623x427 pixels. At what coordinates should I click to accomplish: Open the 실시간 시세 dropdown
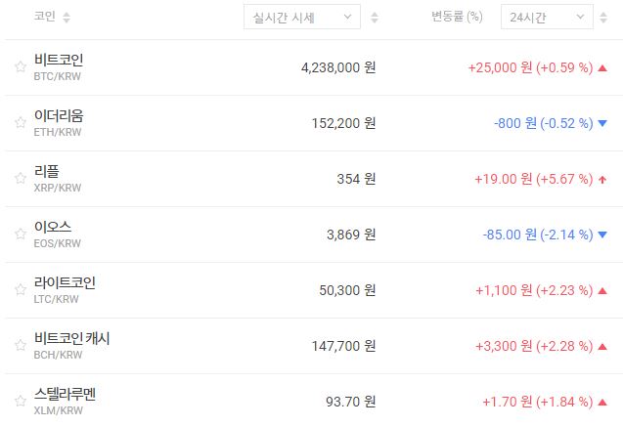301,18
